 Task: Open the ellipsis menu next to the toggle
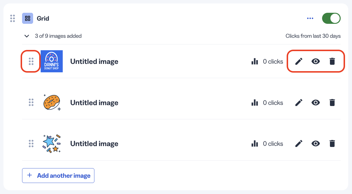pos(310,18)
